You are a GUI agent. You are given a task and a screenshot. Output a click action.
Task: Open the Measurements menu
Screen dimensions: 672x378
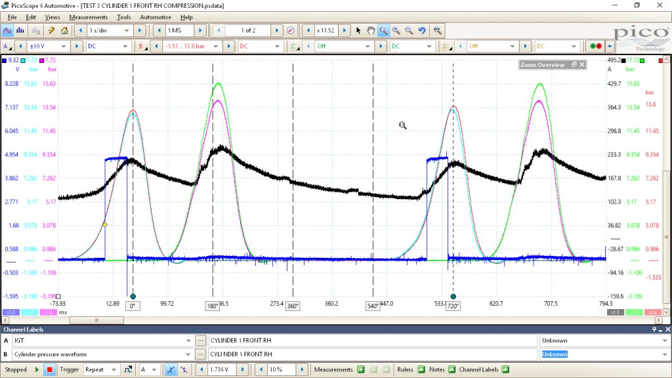[x=89, y=17]
